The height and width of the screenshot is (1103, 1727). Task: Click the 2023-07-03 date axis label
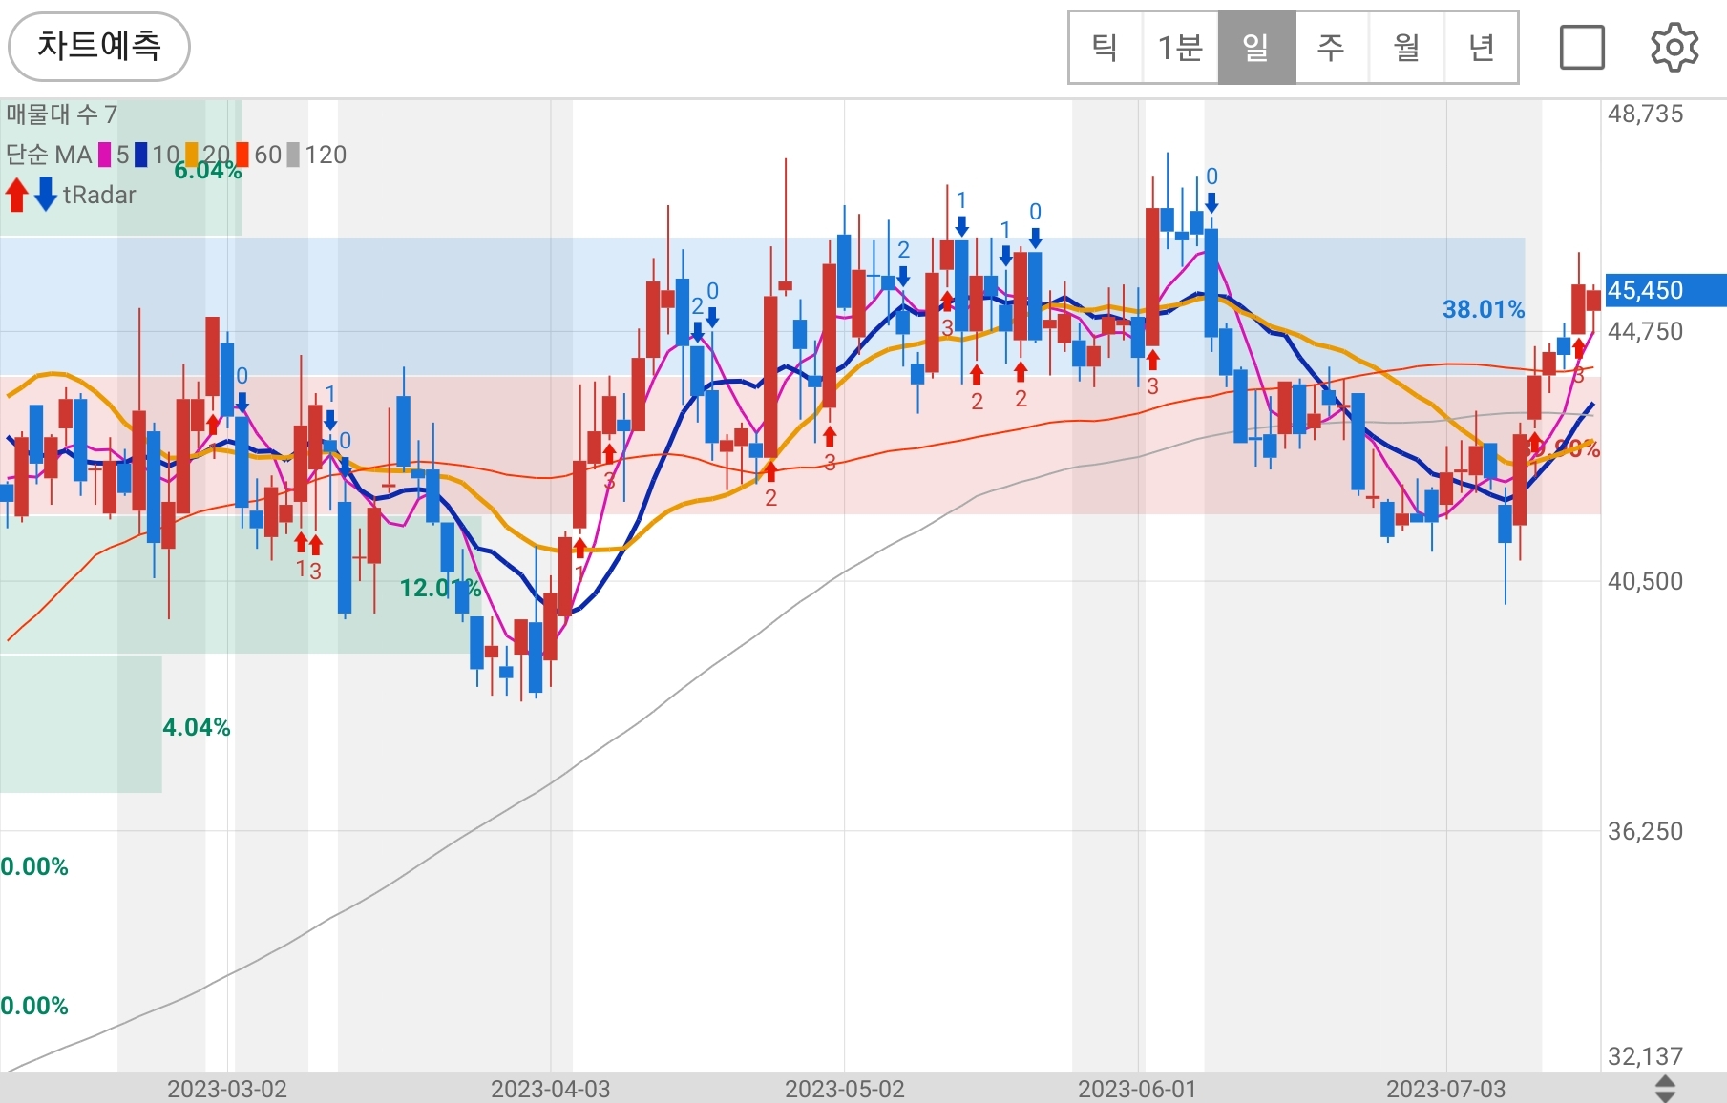click(1445, 1089)
